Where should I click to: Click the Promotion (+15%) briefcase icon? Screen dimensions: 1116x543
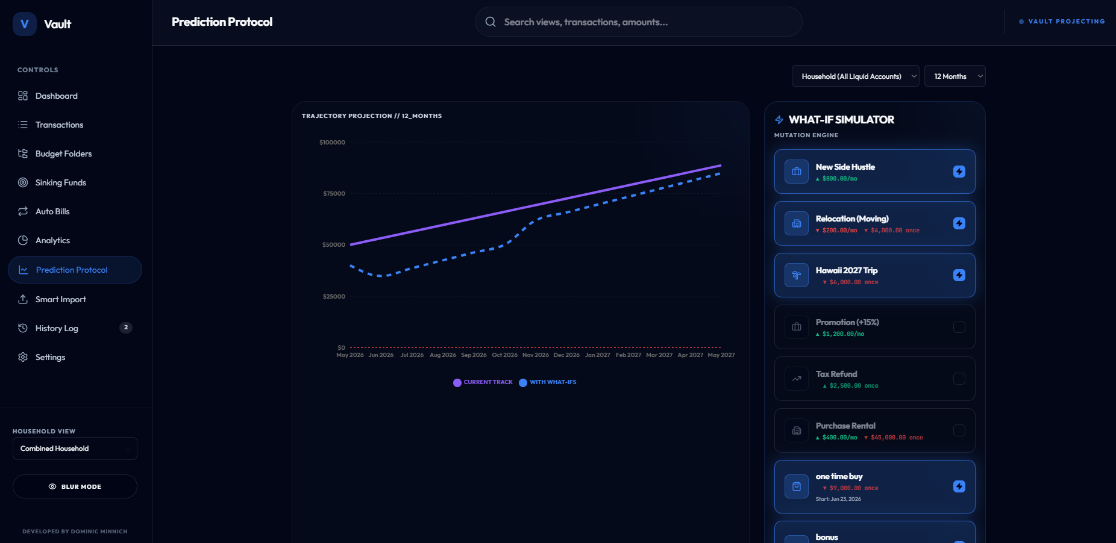(797, 327)
